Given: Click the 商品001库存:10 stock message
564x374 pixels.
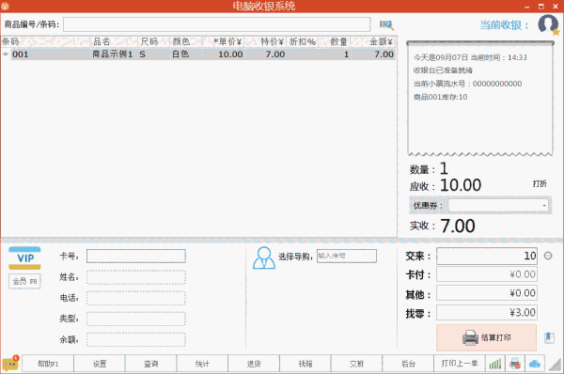Looking at the screenshot, I should pyautogui.click(x=440, y=97).
